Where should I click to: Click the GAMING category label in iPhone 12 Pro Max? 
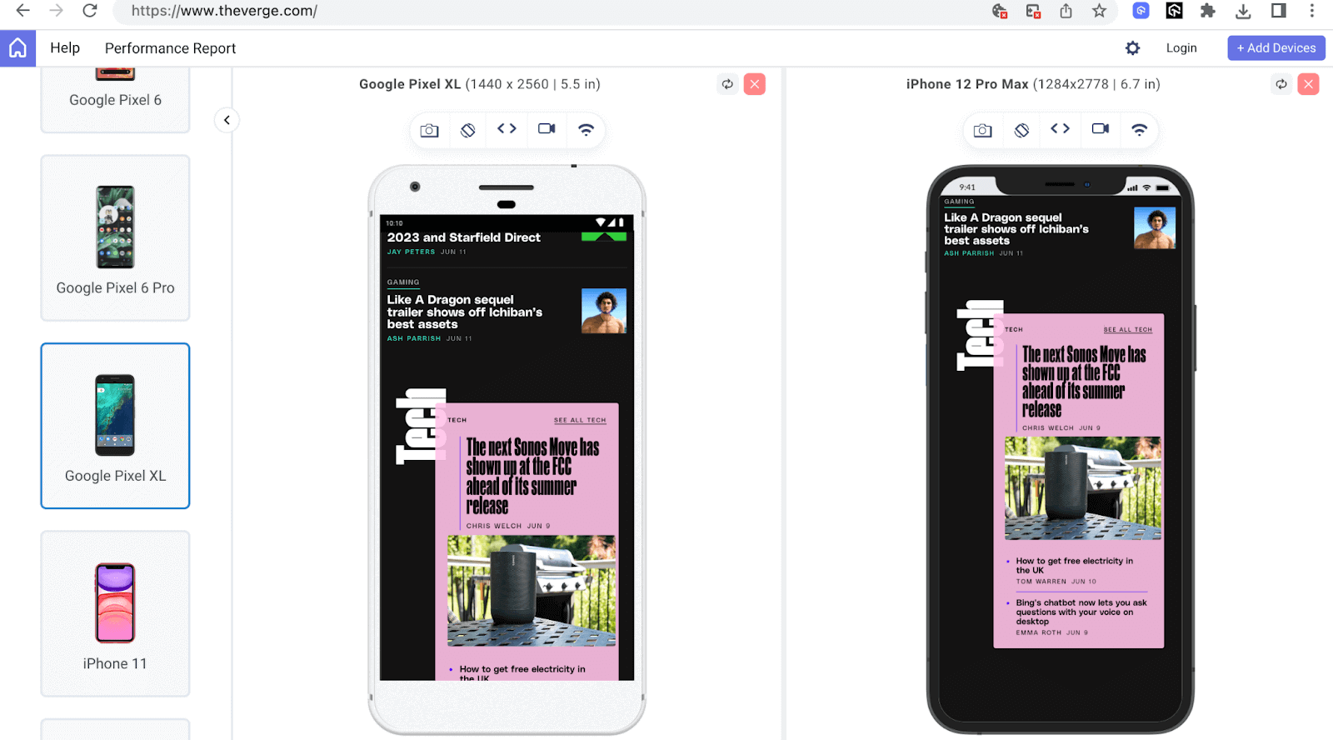coord(959,202)
